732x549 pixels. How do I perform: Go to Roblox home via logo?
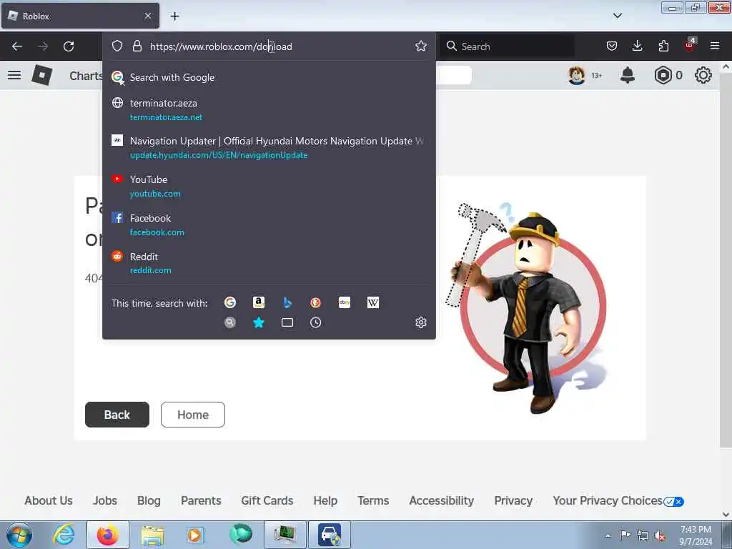click(x=41, y=75)
